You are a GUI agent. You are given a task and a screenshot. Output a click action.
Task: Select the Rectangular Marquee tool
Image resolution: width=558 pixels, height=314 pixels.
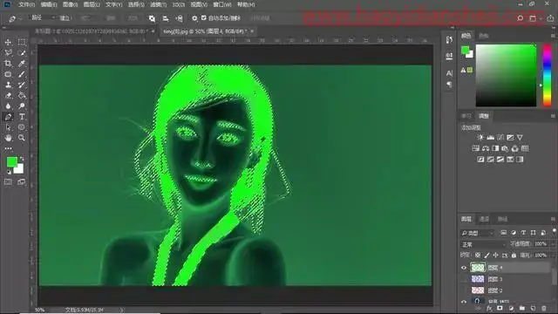point(22,43)
